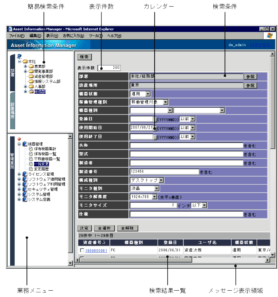
Task: Click the ライセンス管理 book icon
Action: pos(25,174)
